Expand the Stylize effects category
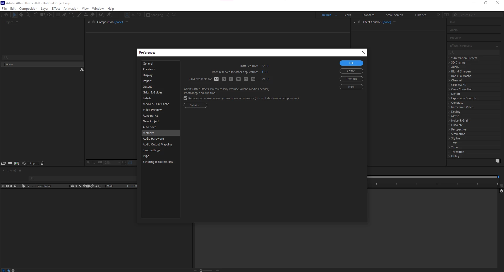Viewport: 504px width, 272px height. 449,138
